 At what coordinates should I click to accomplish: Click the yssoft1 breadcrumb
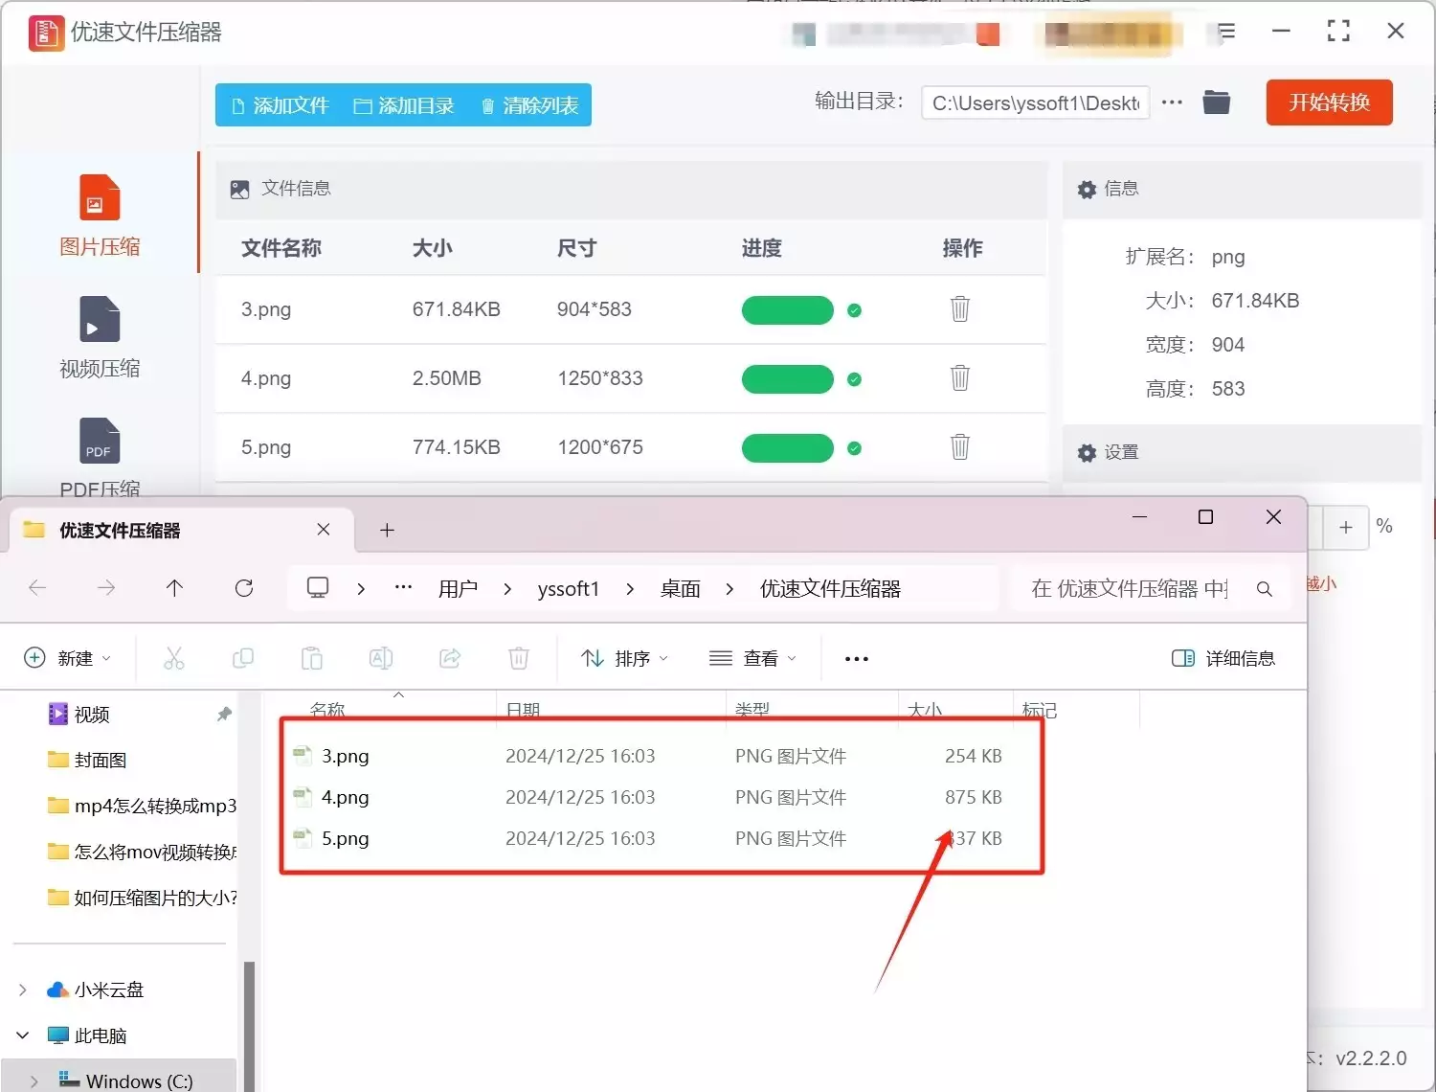point(569,589)
